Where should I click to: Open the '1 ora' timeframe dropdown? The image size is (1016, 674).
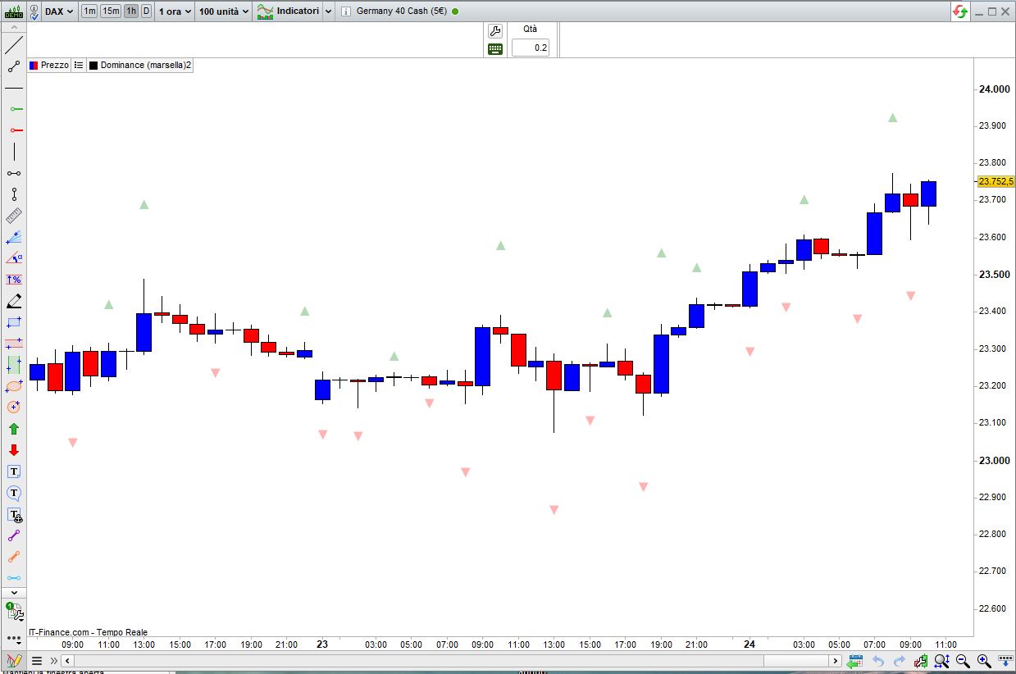pos(175,11)
